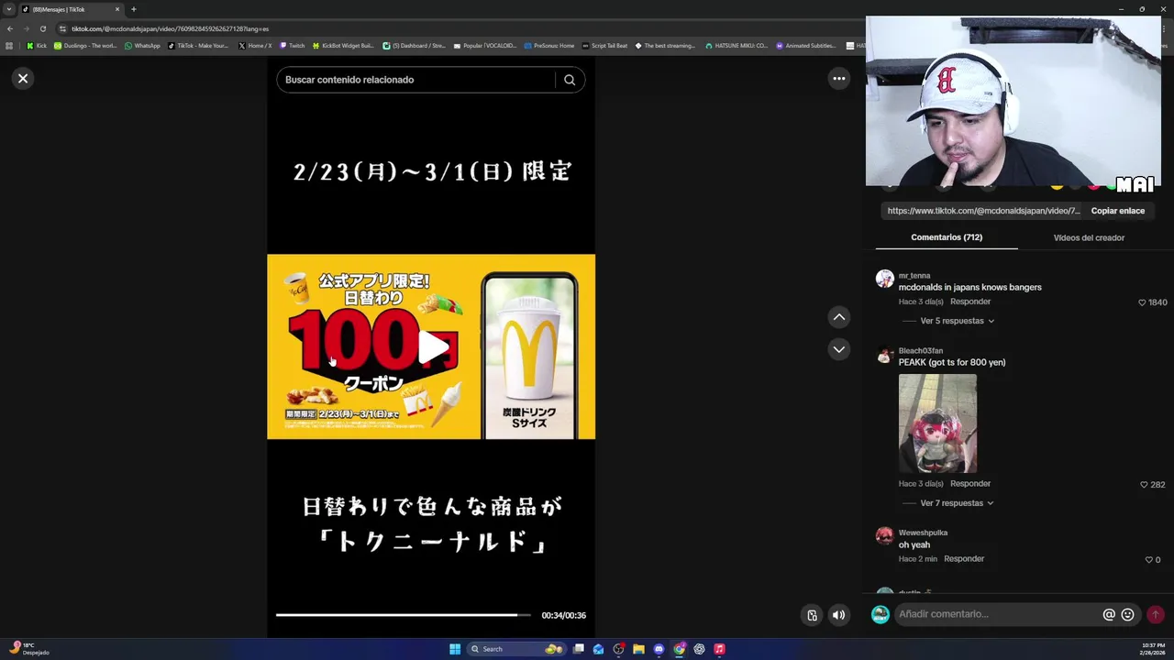Viewport: 1174px width, 660px height.
Task: Reply to Weweshpulka's oh yeah comment
Action: pos(964,559)
